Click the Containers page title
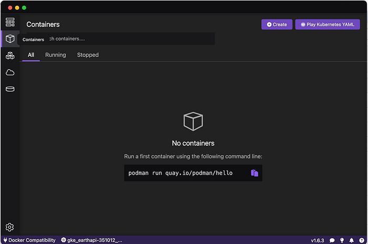 tap(43, 24)
